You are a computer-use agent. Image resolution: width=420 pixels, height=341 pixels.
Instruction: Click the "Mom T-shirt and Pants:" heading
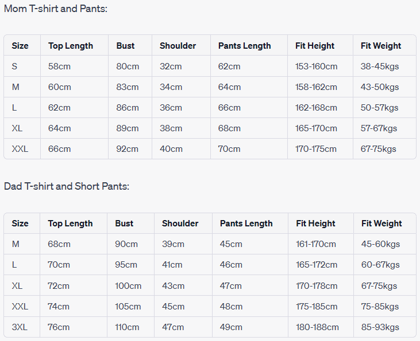[56, 9]
